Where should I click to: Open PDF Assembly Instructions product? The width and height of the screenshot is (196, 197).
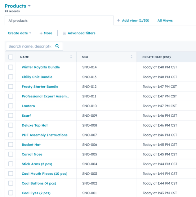pyautogui.click(x=45, y=135)
